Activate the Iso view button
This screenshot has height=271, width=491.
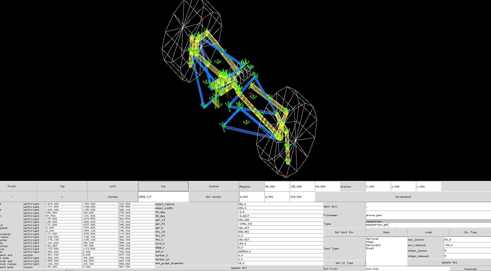point(163,186)
